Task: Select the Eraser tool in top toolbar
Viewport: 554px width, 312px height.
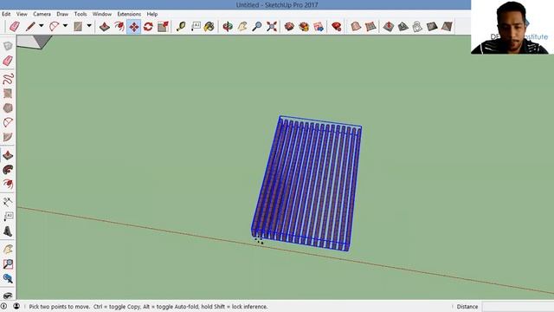Action: pyautogui.click(x=14, y=27)
